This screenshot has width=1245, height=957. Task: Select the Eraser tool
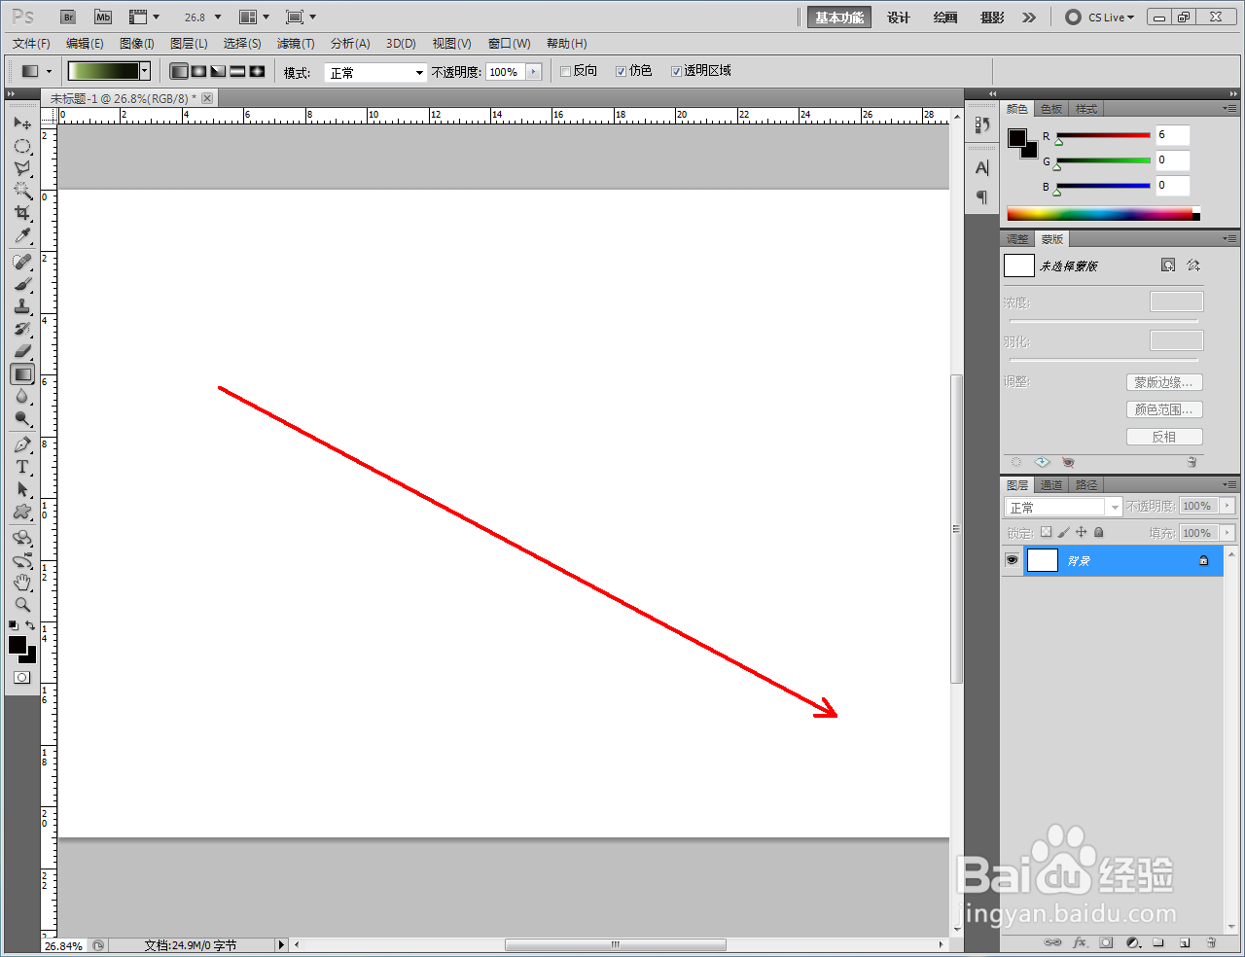[x=22, y=351]
